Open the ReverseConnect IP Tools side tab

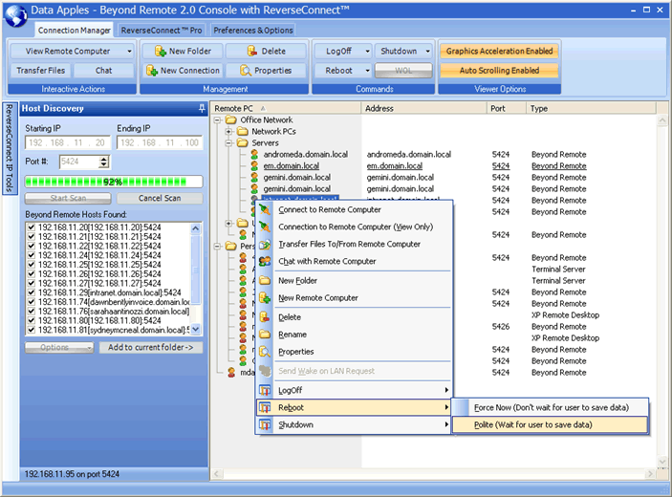[x=10, y=148]
